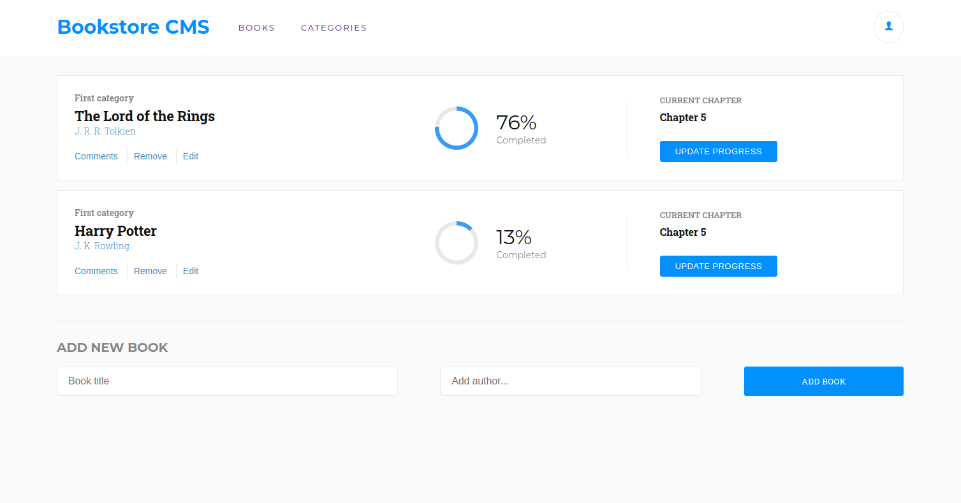961x503 pixels.
Task: Select the Harry Potter title
Action: tap(115, 231)
